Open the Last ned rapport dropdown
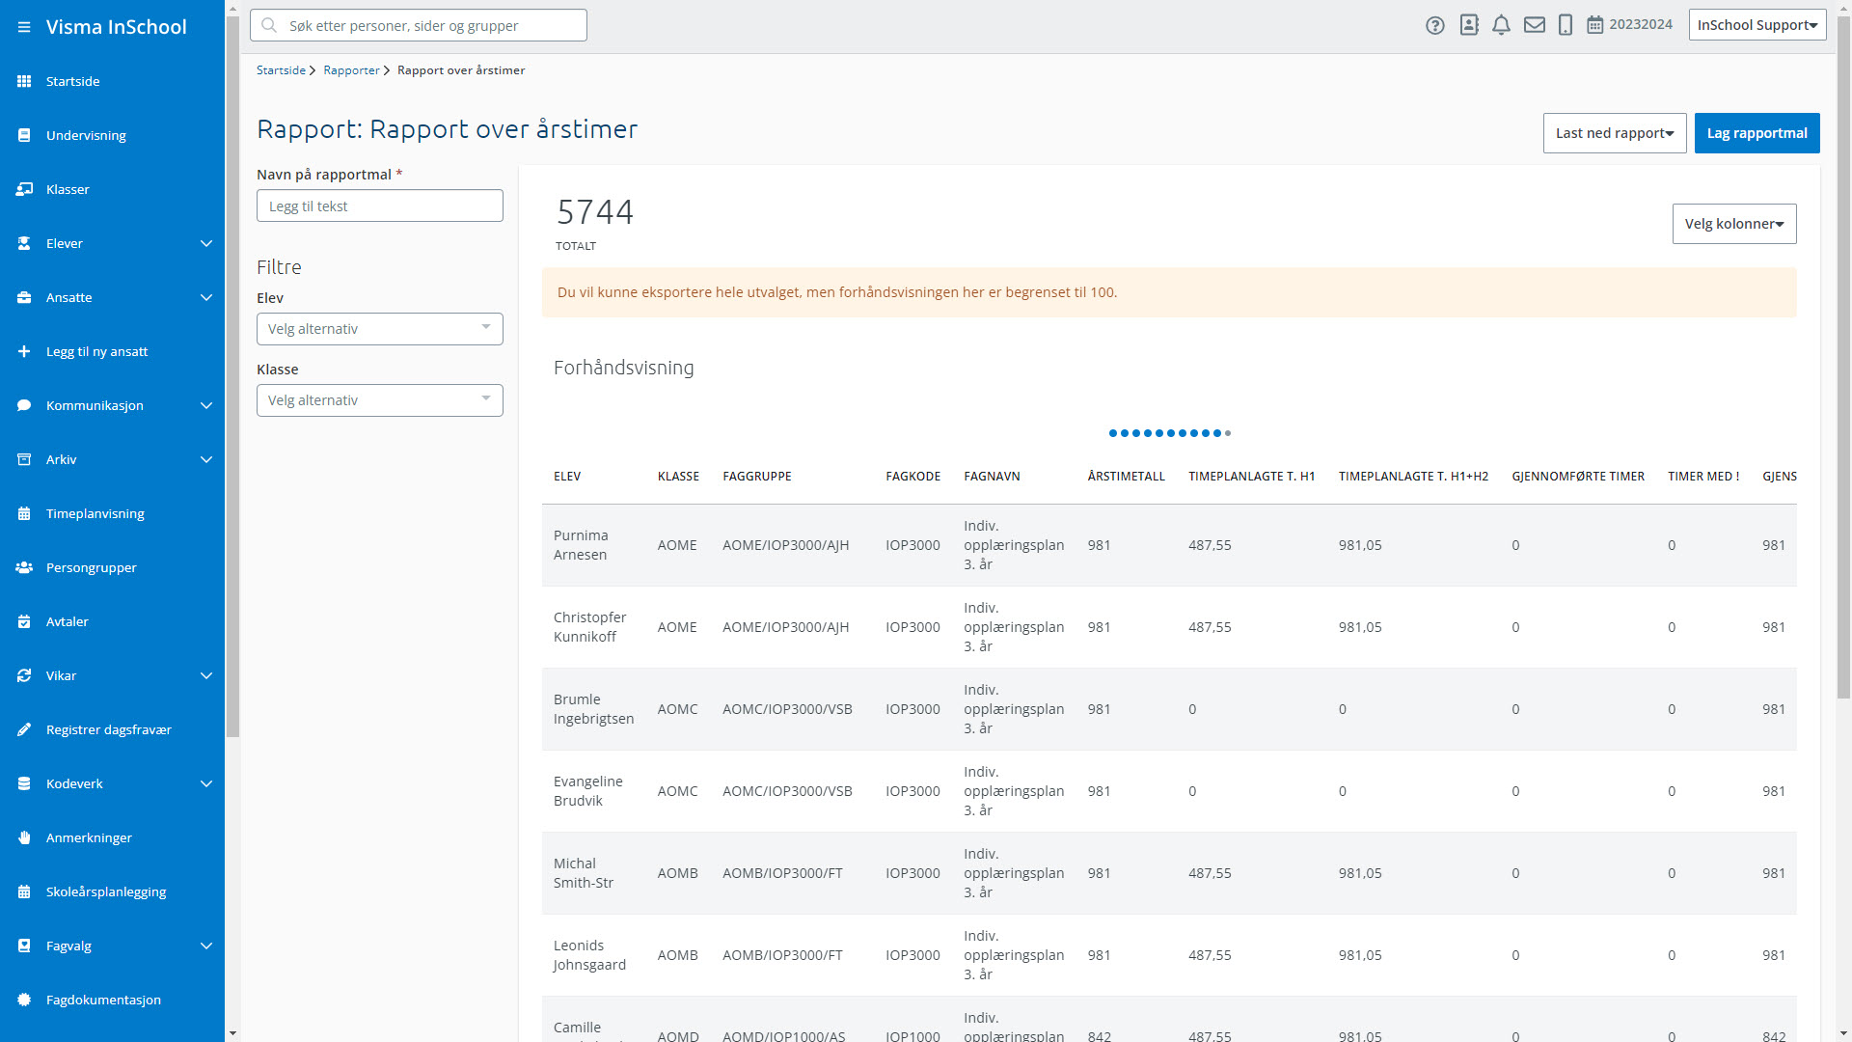Image resolution: width=1852 pixels, height=1042 pixels. pos(1615,133)
